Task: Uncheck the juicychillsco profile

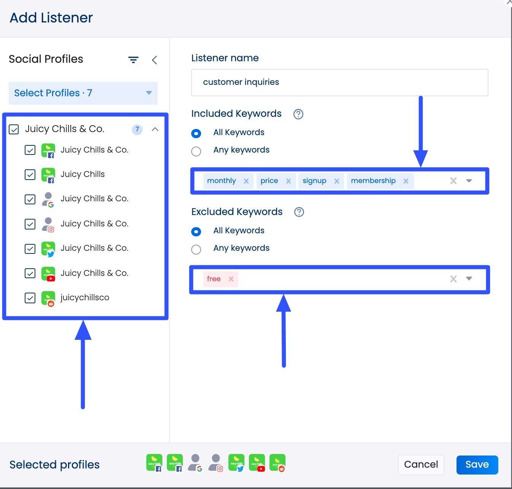Action: (30, 298)
